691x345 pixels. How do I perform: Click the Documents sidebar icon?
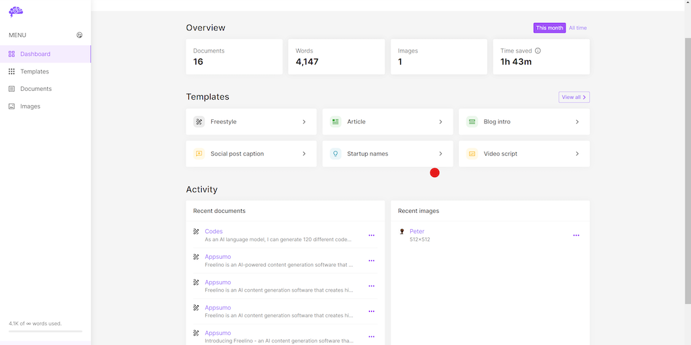(11, 89)
